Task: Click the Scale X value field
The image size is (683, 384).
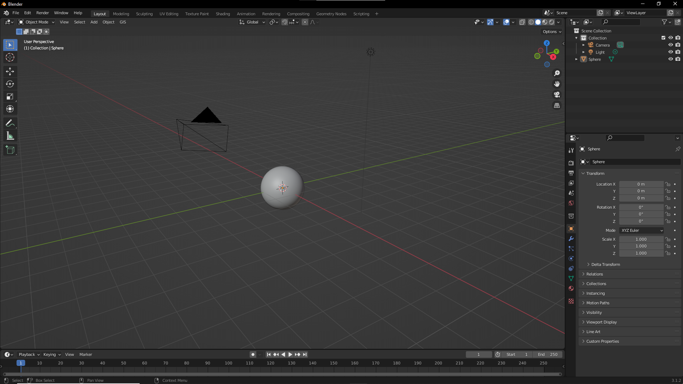Action: 641,239
